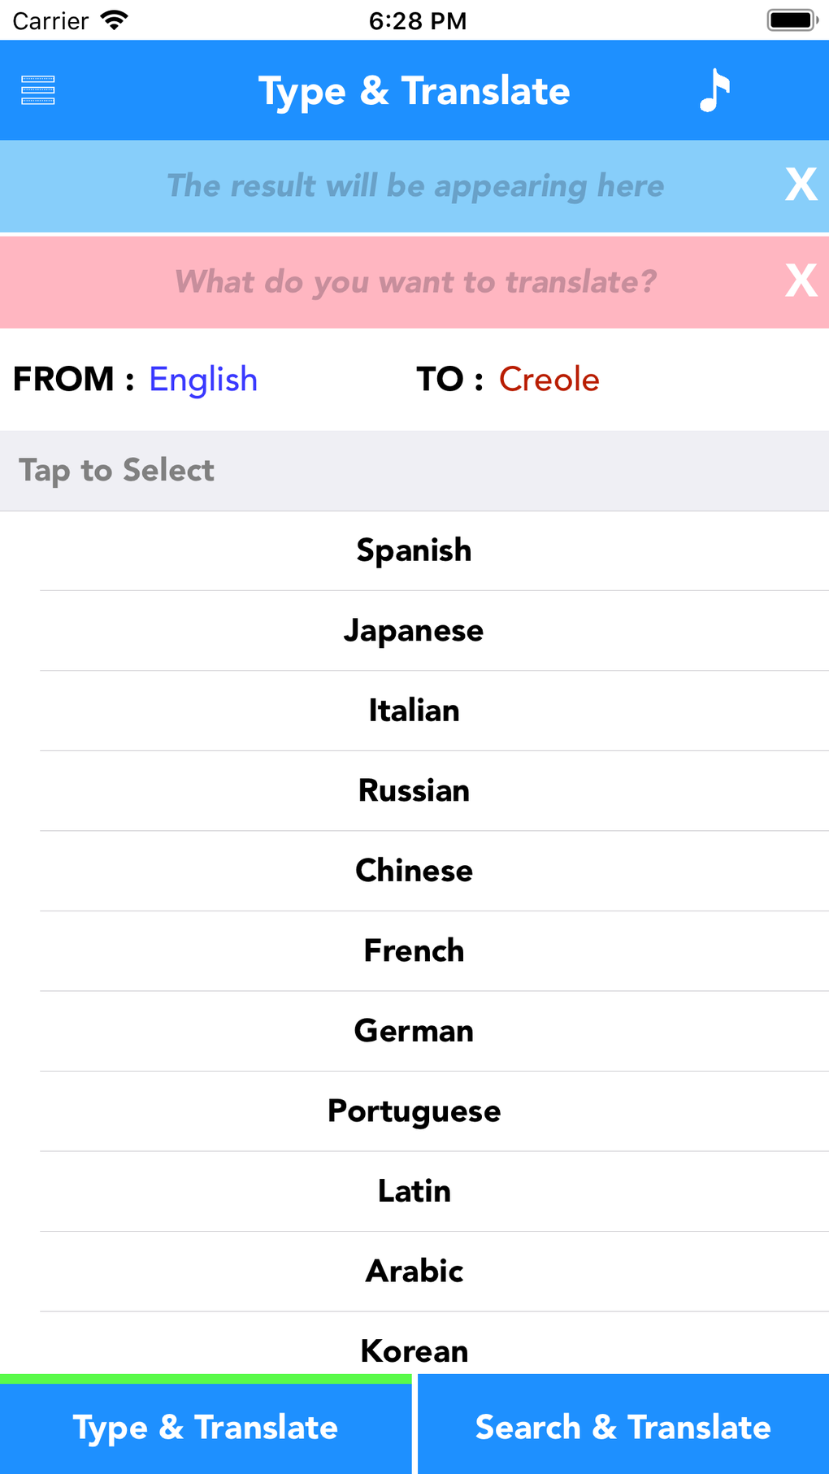The width and height of the screenshot is (829, 1474).
Task: Choose Japanese in the list
Action: coord(414,631)
